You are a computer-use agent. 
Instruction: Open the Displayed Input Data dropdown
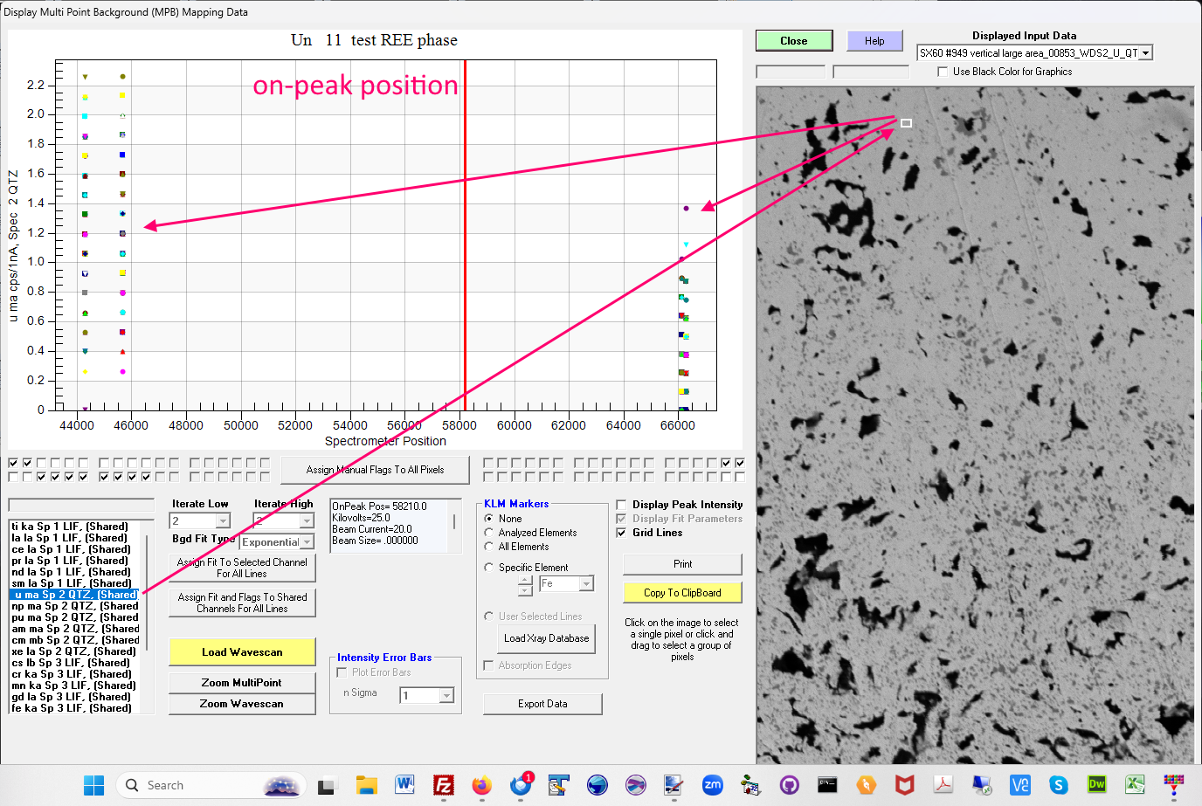click(1145, 53)
